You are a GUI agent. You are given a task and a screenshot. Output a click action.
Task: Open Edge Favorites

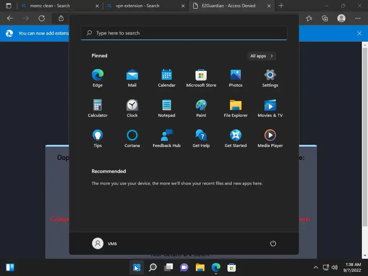(x=309, y=18)
